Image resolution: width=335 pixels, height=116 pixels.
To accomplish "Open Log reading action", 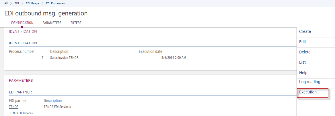I will click(309, 82).
